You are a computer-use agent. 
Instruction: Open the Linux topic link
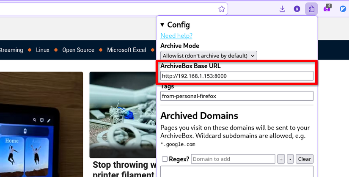(x=43, y=50)
